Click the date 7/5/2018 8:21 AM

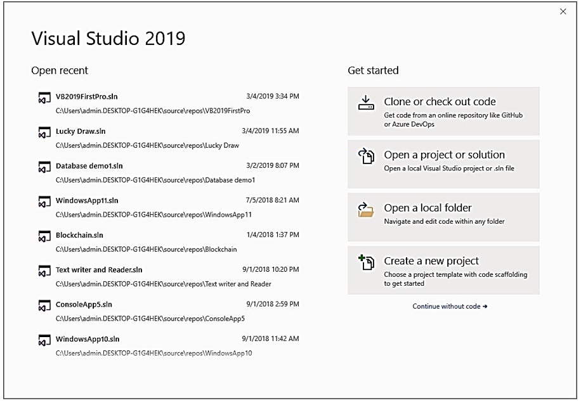(273, 200)
